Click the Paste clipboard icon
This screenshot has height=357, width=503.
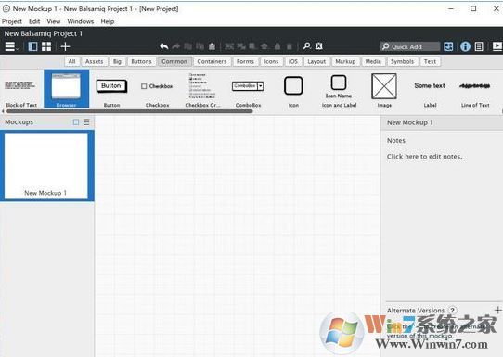(212, 46)
